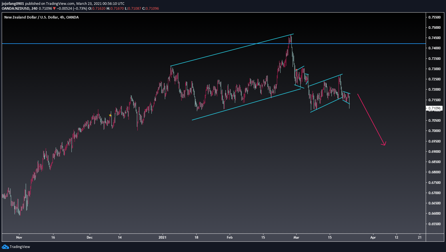
Task: Click the 18 date label on time axis
Action: (x=196, y=237)
